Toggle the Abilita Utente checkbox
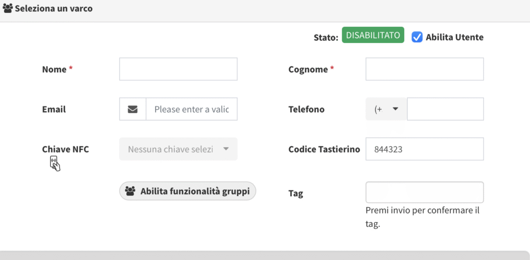 (417, 37)
